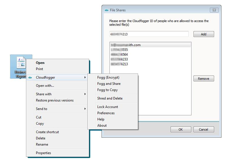Click the Cancel button
This screenshot has width=226, height=162.
coord(204,129)
